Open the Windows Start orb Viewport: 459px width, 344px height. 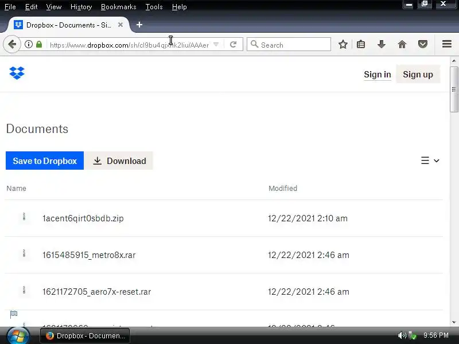coord(18,335)
